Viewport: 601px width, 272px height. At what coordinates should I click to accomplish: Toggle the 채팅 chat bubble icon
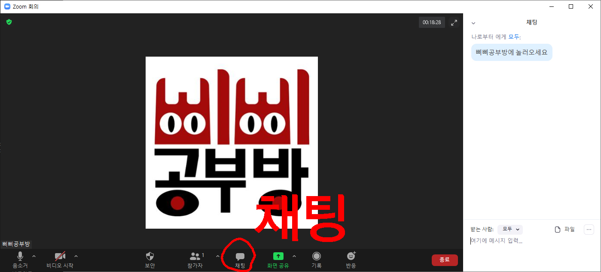[240, 257]
